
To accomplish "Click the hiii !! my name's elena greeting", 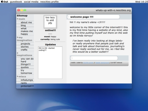I will pos(87,22).
